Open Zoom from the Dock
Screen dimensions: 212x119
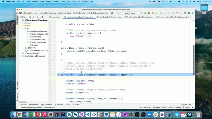pyautogui.click(x=149, y=114)
